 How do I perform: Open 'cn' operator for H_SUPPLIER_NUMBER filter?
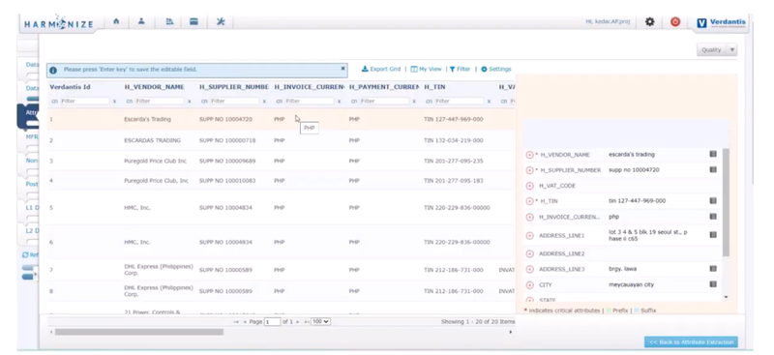click(204, 102)
